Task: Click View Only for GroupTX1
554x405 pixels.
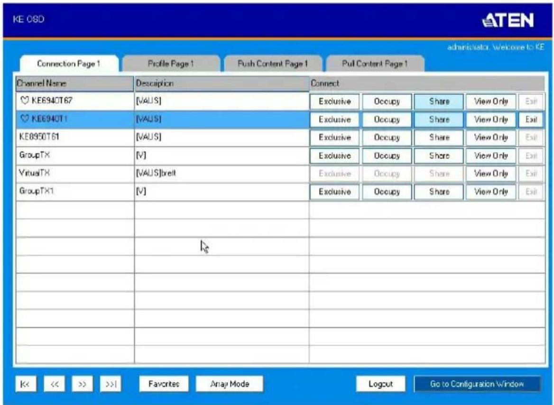Action: pos(491,192)
